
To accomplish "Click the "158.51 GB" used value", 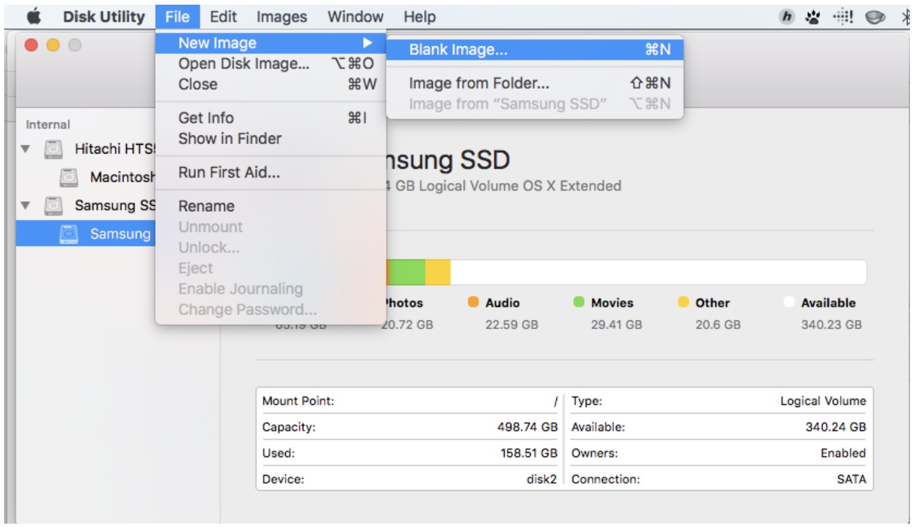I will [529, 453].
